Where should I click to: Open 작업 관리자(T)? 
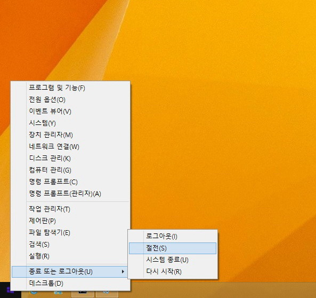(70, 209)
